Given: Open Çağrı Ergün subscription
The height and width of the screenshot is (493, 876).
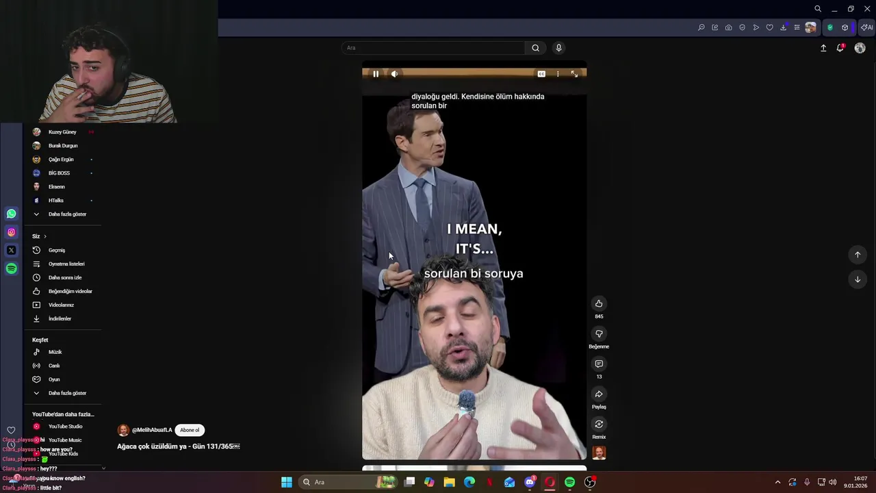Looking at the screenshot, I should coord(62,160).
